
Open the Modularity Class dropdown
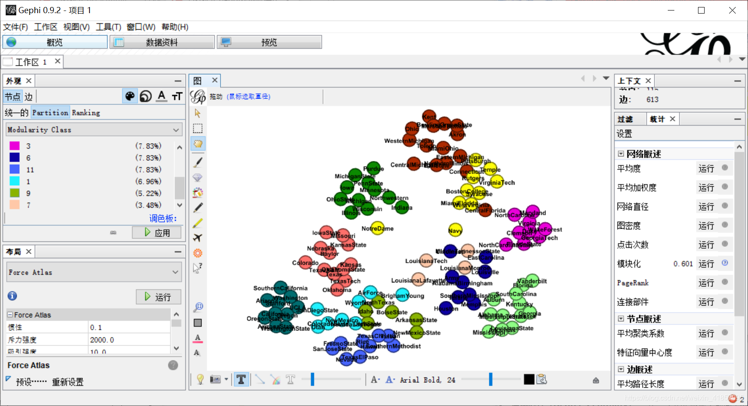(x=94, y=130)
